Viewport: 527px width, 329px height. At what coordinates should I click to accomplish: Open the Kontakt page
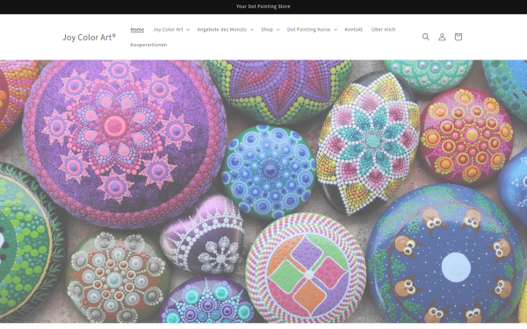tap(354, 30)
